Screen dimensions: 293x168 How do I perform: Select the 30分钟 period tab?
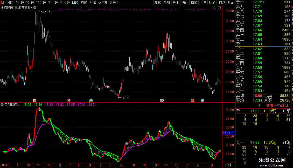click(x=53, y=2)
